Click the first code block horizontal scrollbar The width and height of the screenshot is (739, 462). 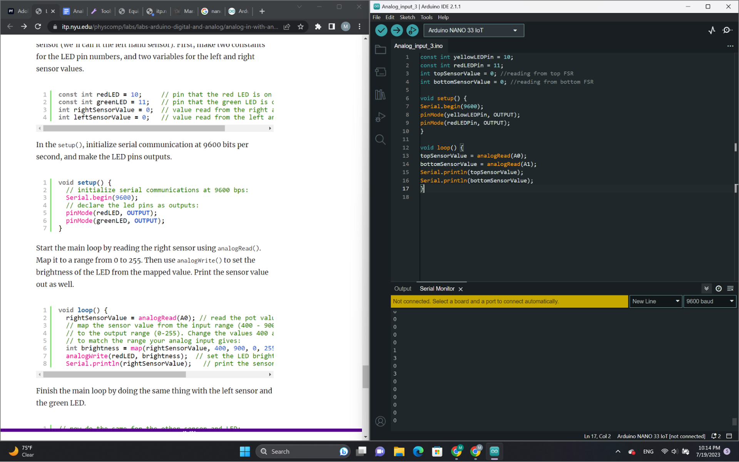134,128
